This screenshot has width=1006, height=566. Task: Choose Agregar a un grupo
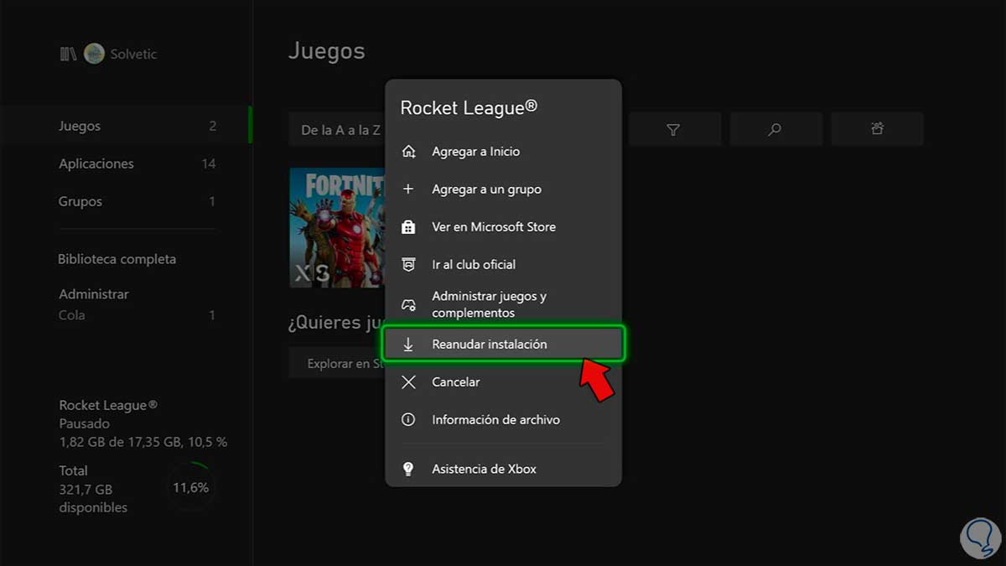(x=503, y=190)
